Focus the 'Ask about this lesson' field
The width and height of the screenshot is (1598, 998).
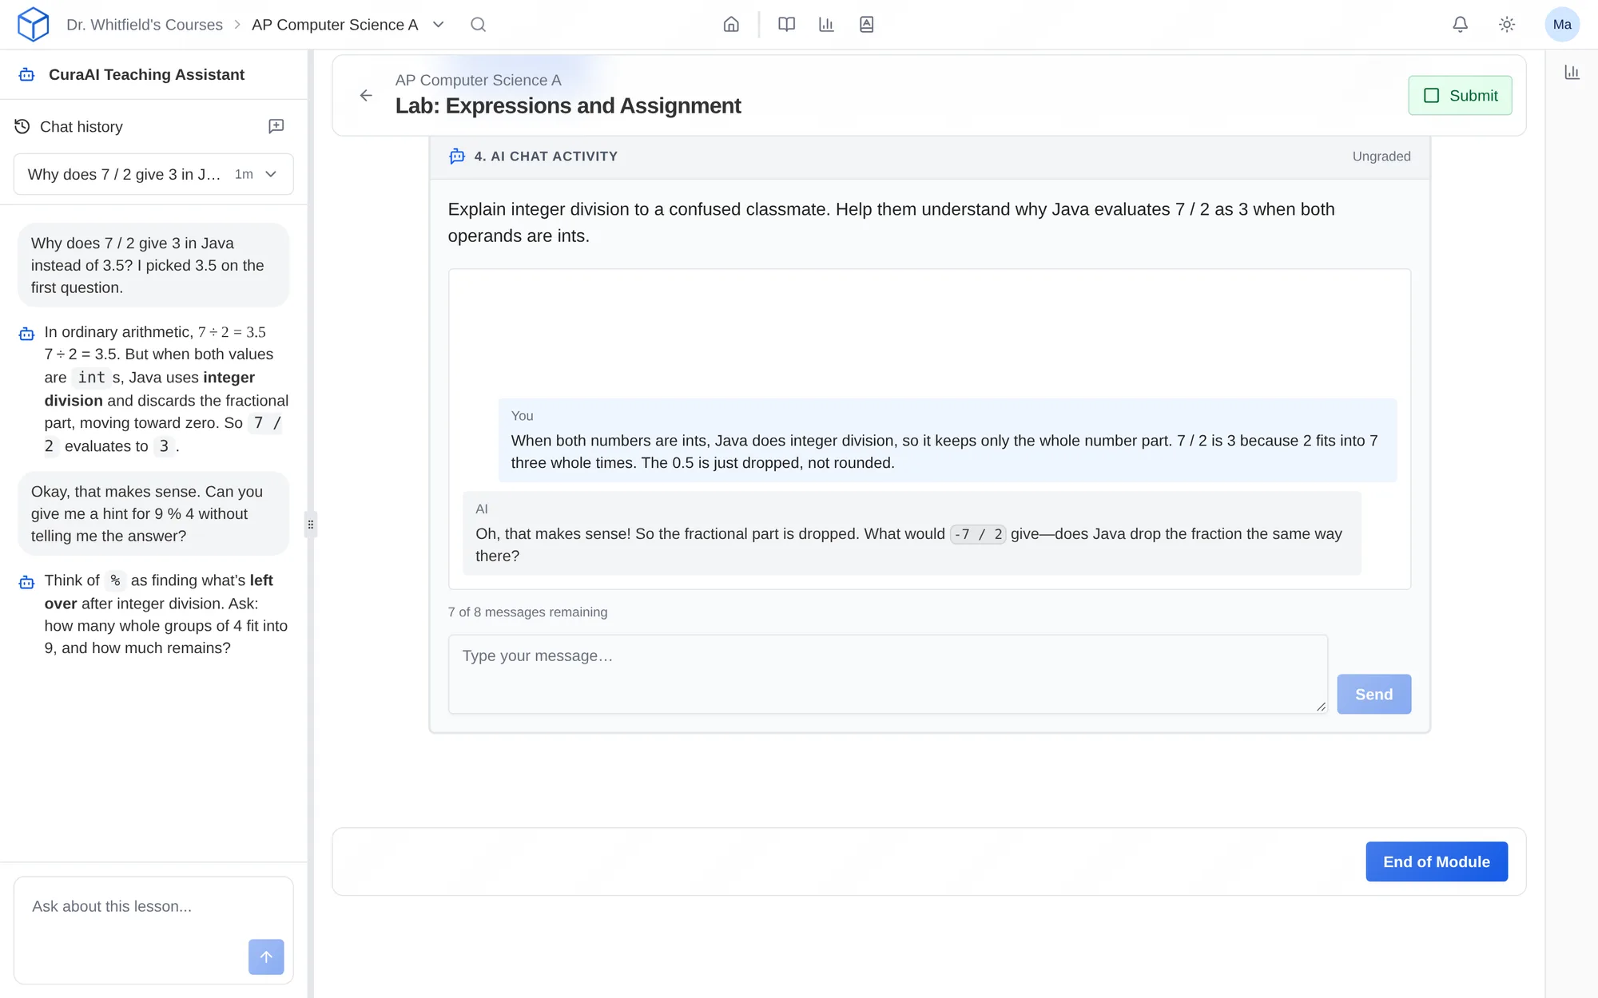[153, 930]
